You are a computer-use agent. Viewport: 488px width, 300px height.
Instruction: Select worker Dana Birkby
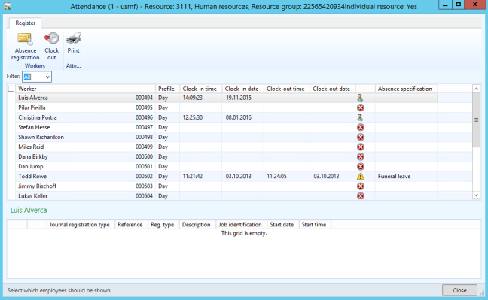(33, 156)
